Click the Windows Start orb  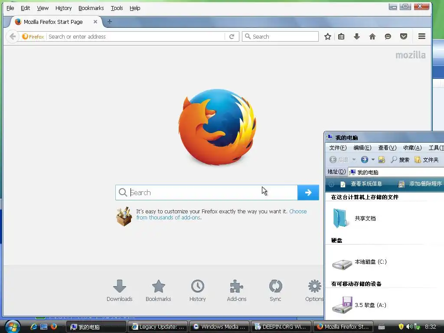click(13, 326)
